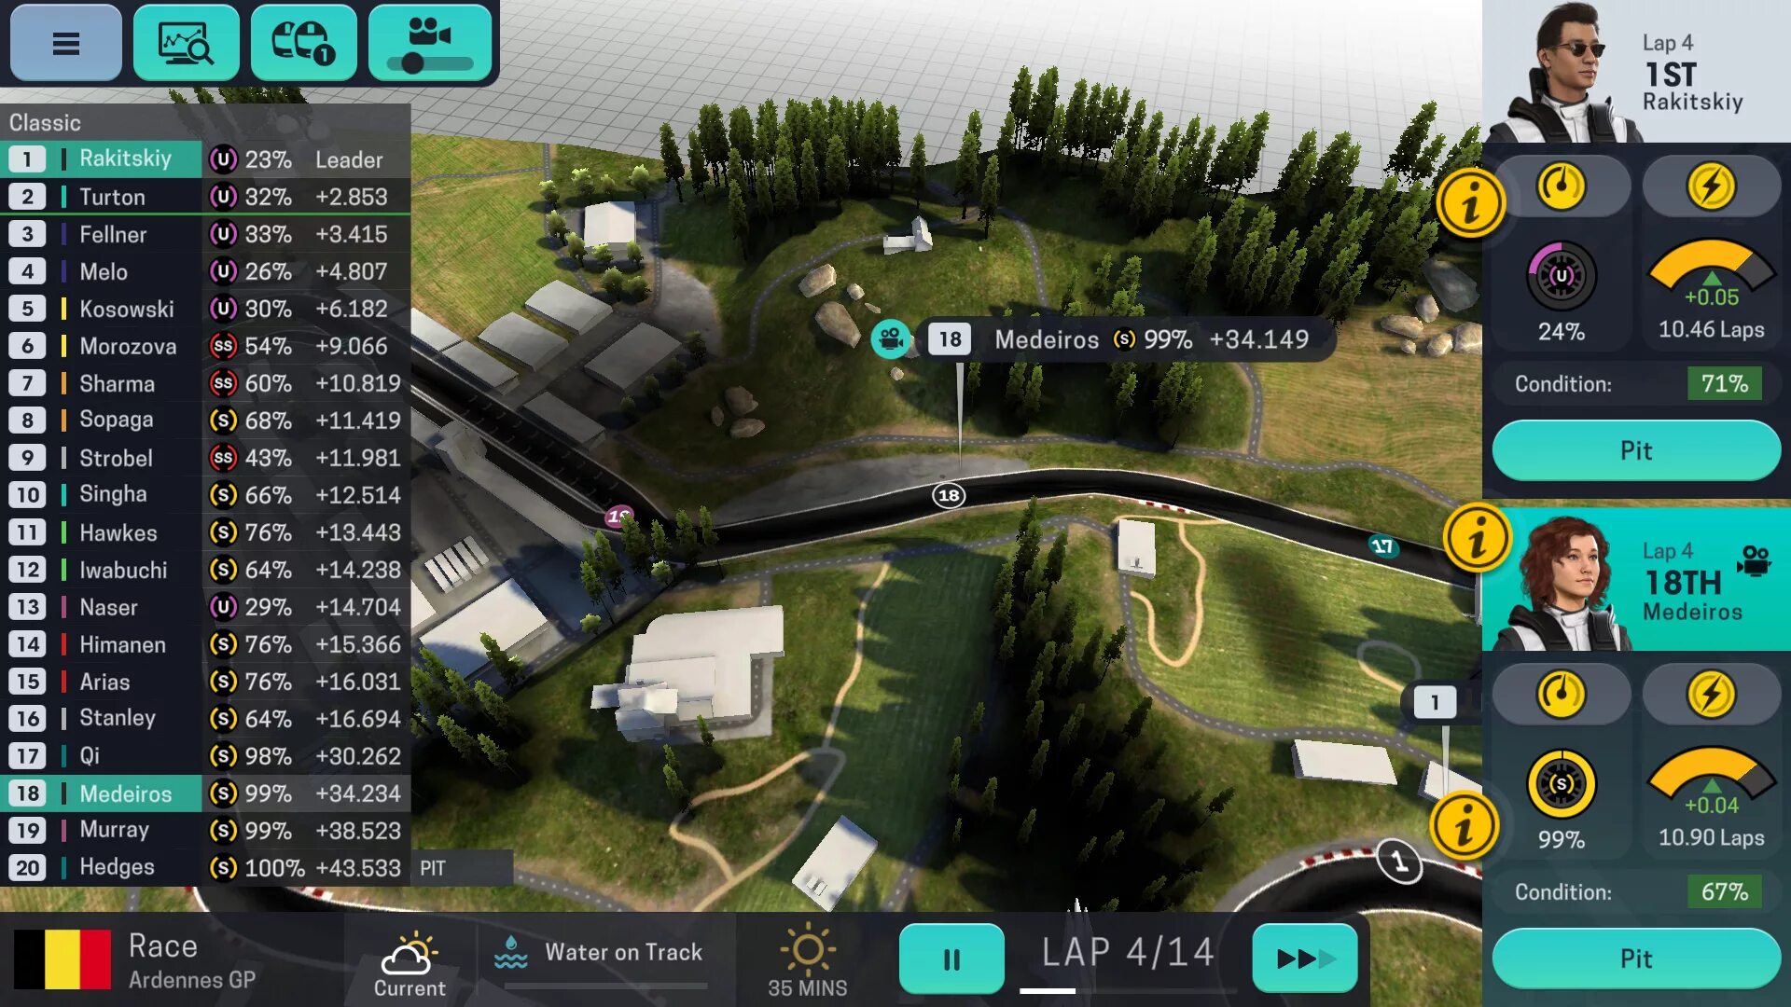Image resolution: width=1791 pixels, height=1007 pixels.
Task: Click the Pit button for Rakitskiy
Action: pyautogui.click(x=1636, y=450)
